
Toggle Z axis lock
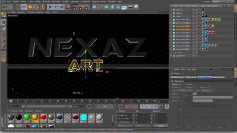point(62,7)
